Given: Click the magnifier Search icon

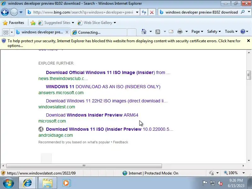Looking at the screenshot, I should click(243, 12).
